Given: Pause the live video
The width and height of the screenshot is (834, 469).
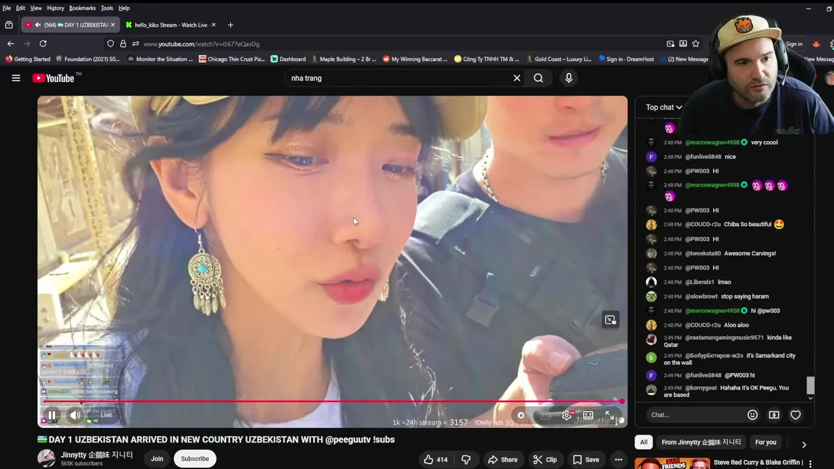Looking at the screenshot, I should [x=51, y=415].
